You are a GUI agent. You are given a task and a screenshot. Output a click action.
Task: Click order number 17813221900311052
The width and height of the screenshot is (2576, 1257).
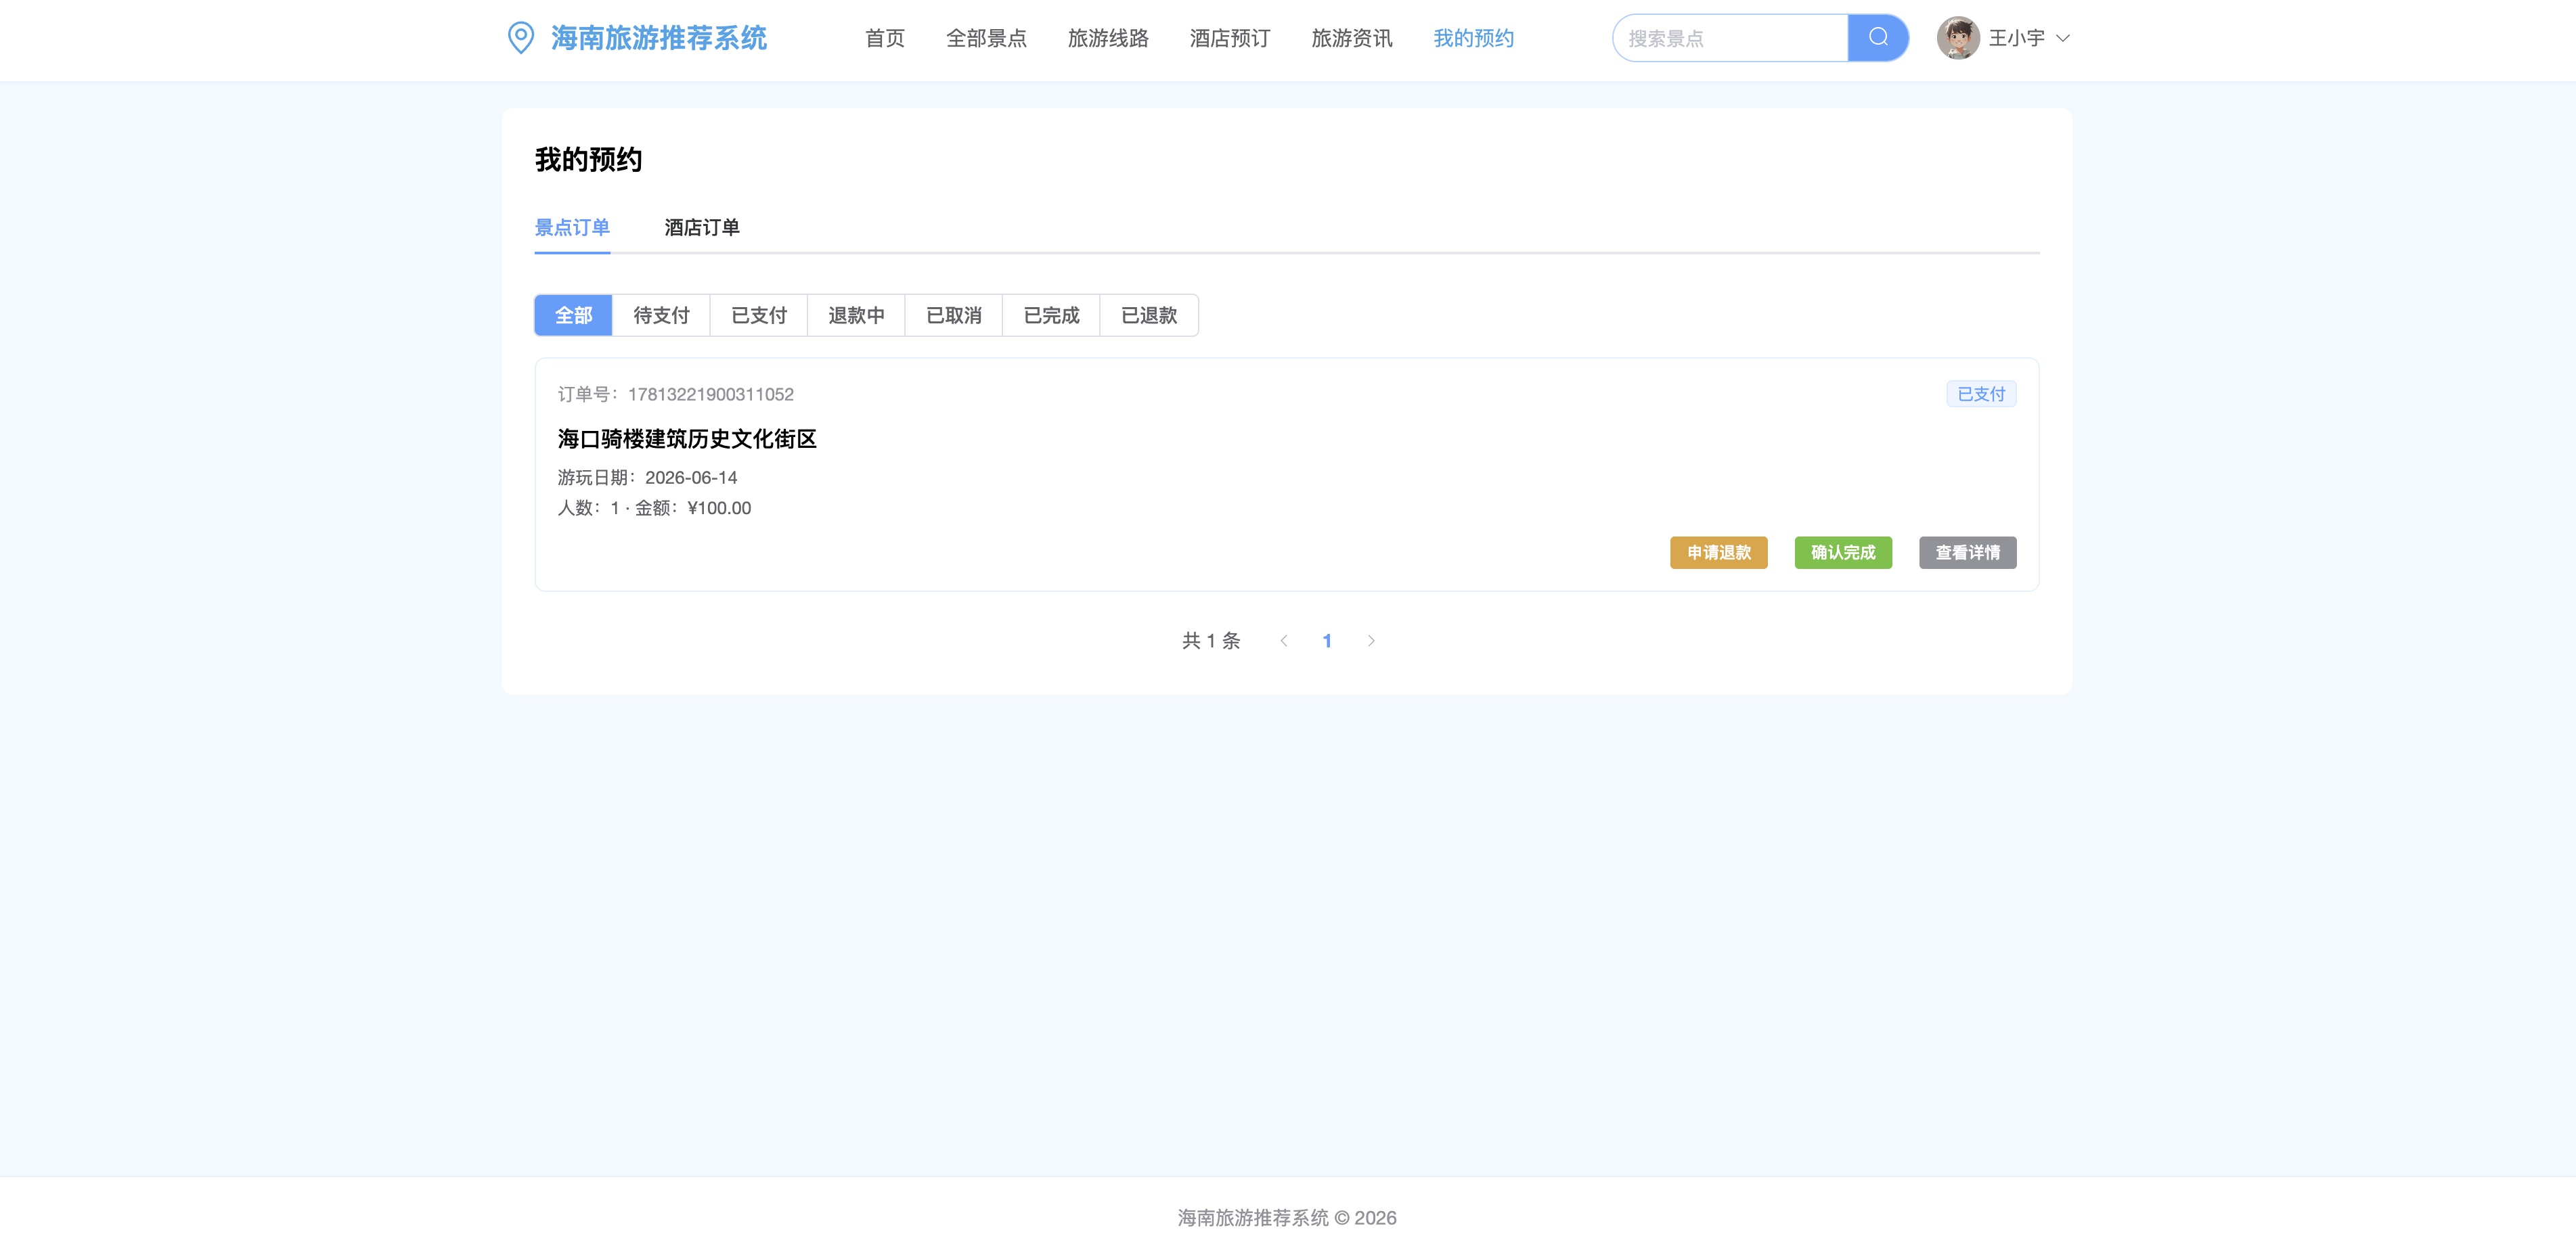(x=710, y=394)
